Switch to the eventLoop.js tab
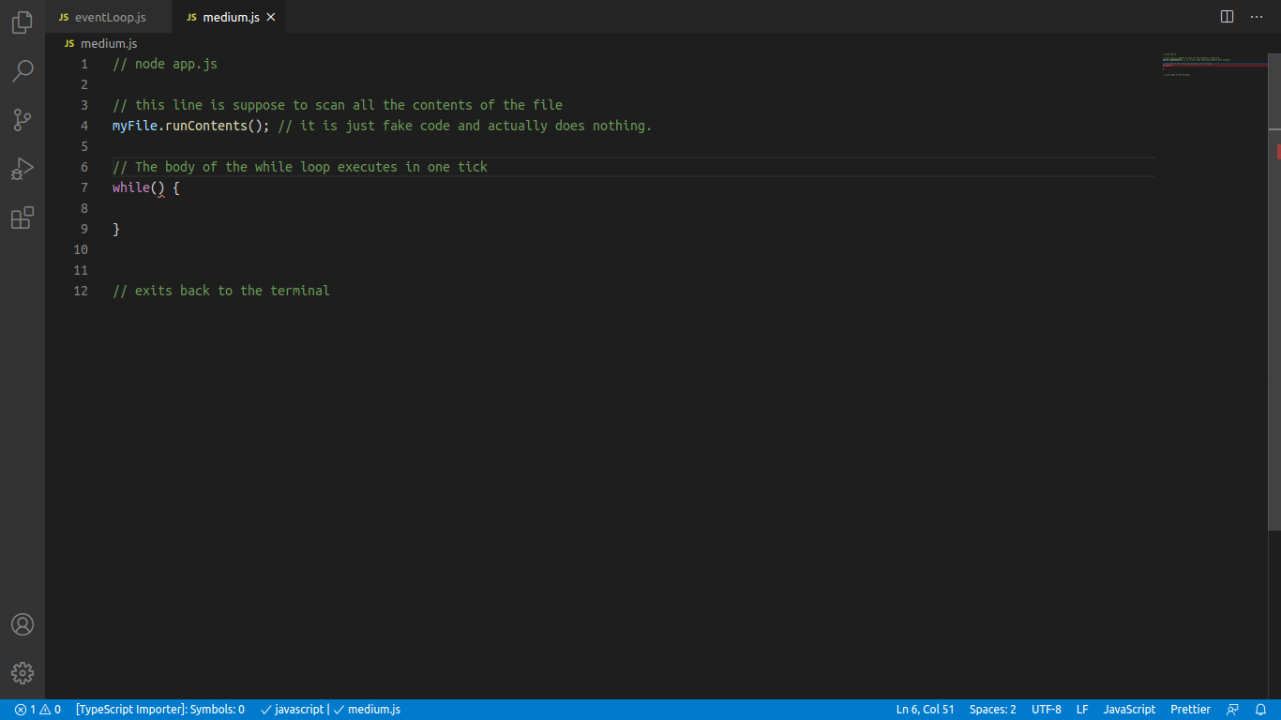This screenshot has height=720, width=1281. tap(106, 16)
